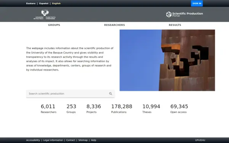Click the Scientific Production Portal logo

tap(184, 14)
